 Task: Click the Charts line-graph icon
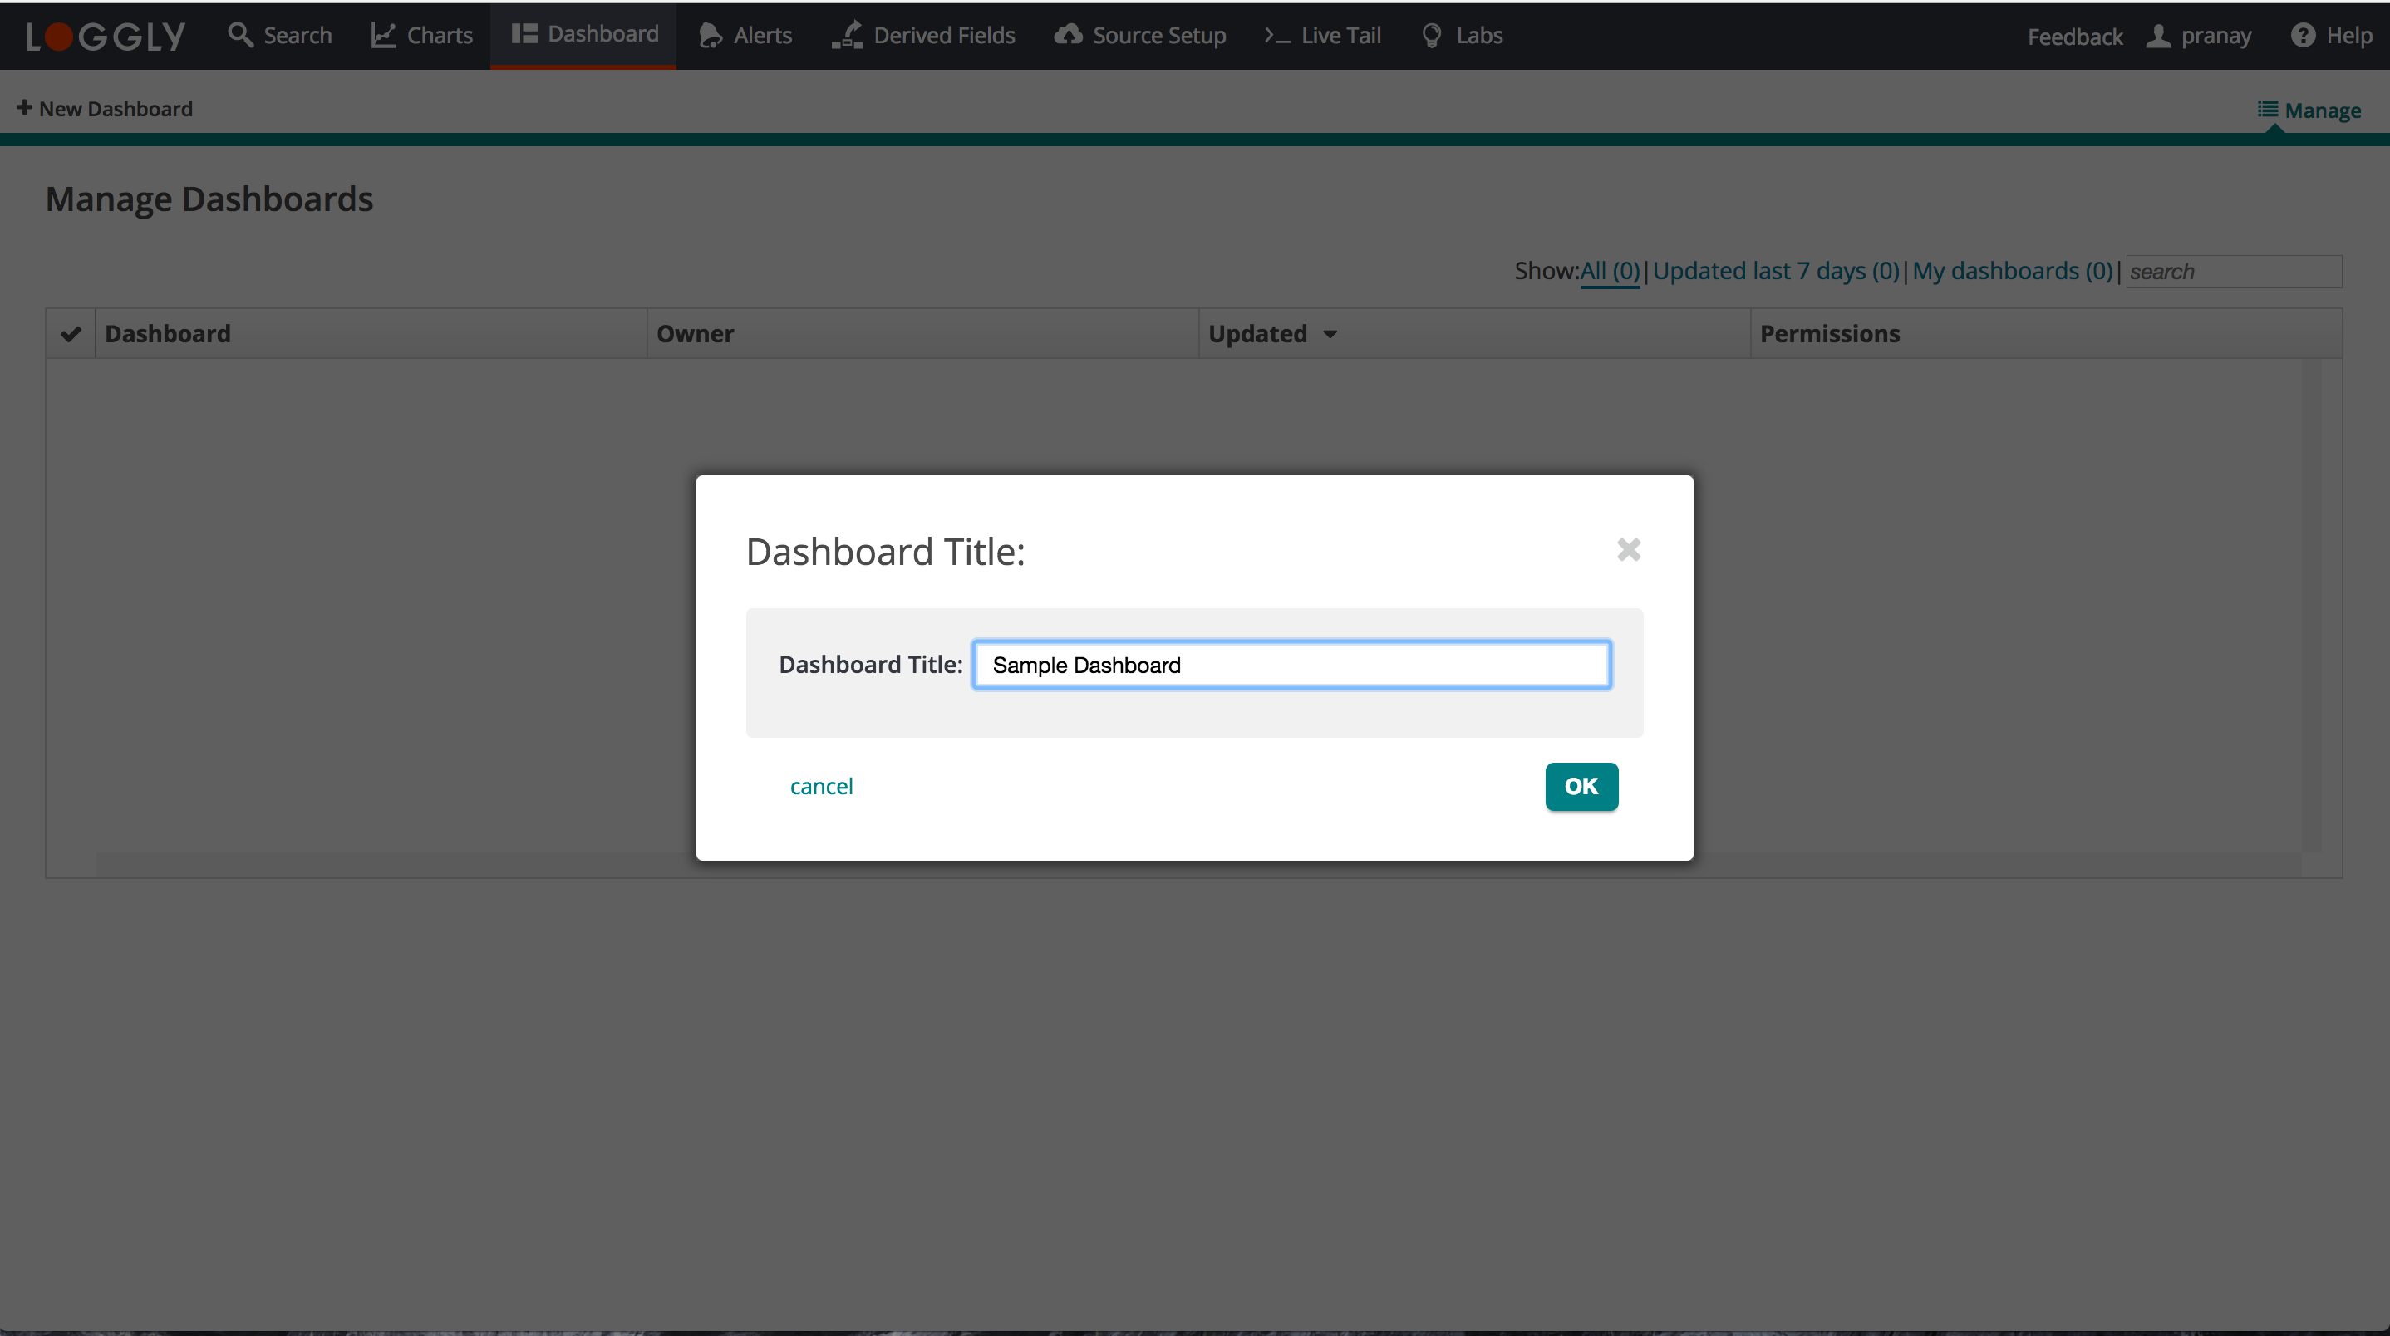tap(383, 34)
